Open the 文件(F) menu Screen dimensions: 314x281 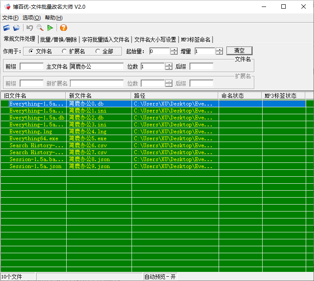pyautogui.click(x=10, y=18)
